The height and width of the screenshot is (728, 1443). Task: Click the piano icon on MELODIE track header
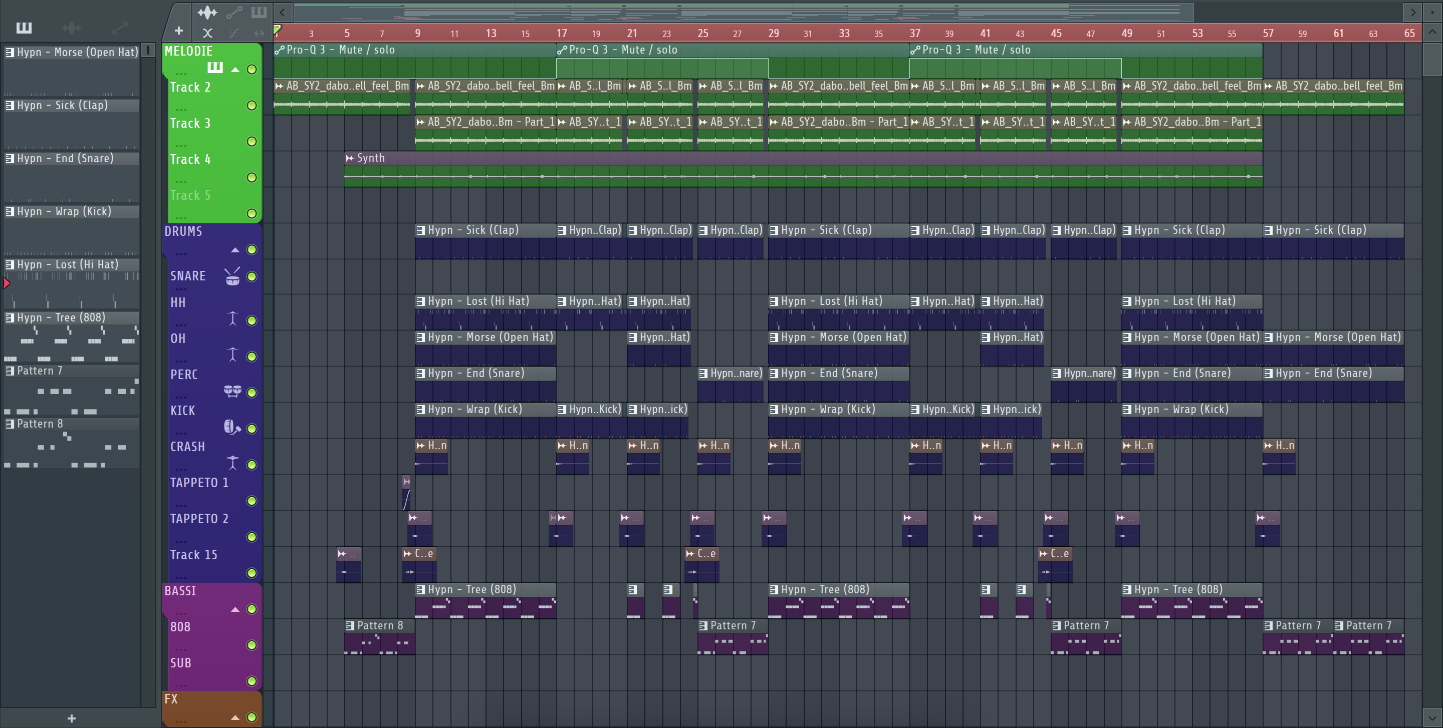pyautogui.click(x=215, y=68)
